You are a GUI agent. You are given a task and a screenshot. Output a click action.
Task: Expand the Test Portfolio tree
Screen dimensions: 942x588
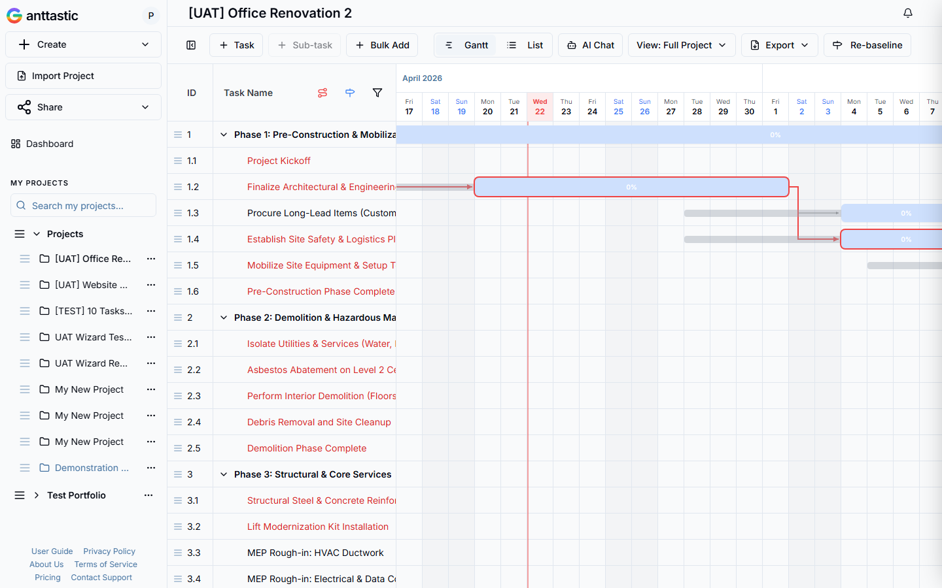(x=37, y=495)
